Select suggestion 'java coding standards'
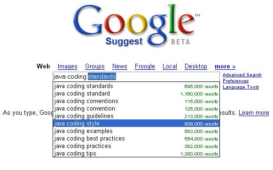 tap(136, 86)
